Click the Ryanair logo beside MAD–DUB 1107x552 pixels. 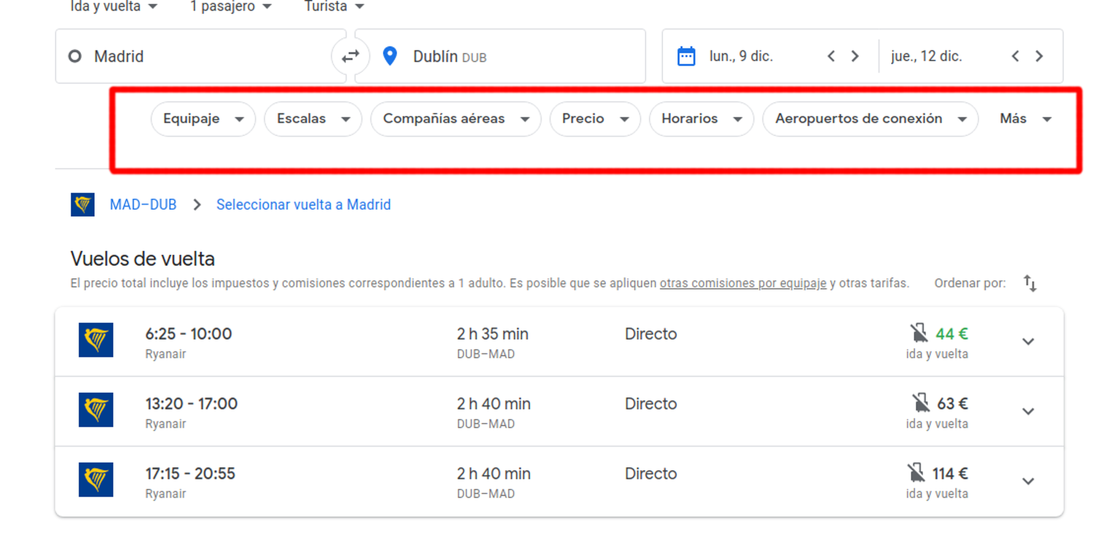point(82,205)
